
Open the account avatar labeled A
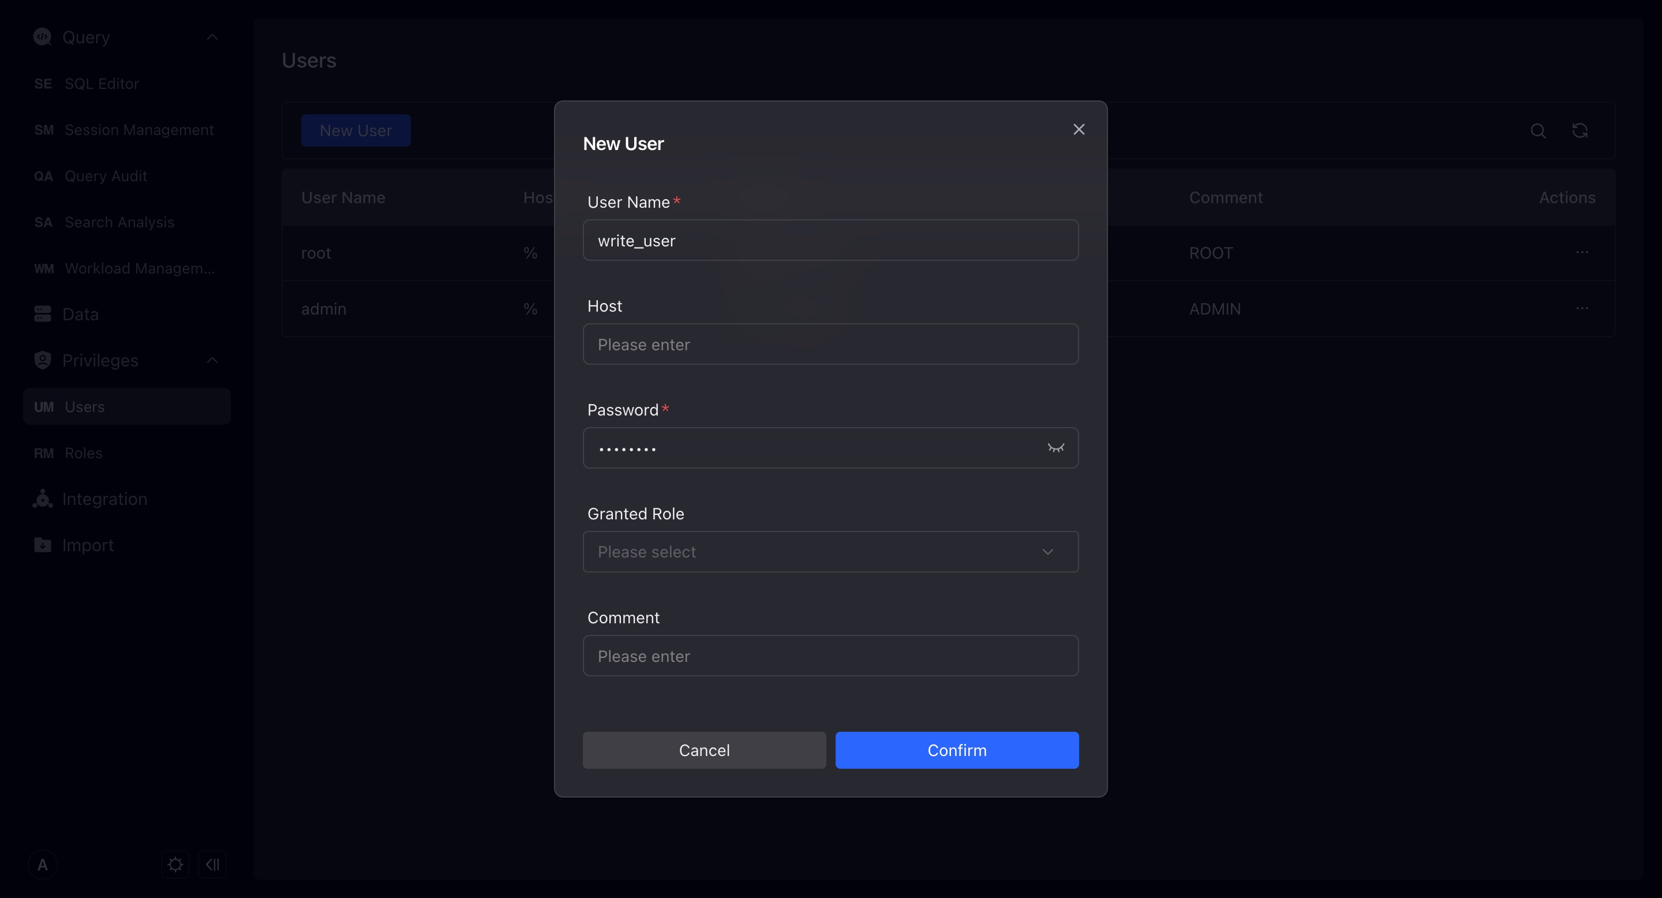tap(43, 865)
